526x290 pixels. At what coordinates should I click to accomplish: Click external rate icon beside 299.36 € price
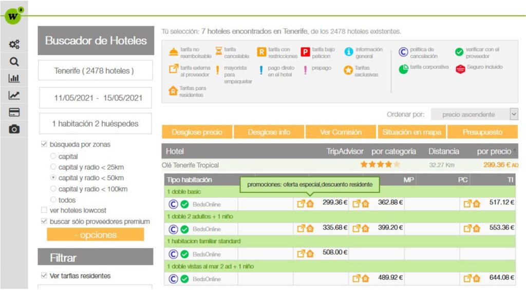point(301,204)
